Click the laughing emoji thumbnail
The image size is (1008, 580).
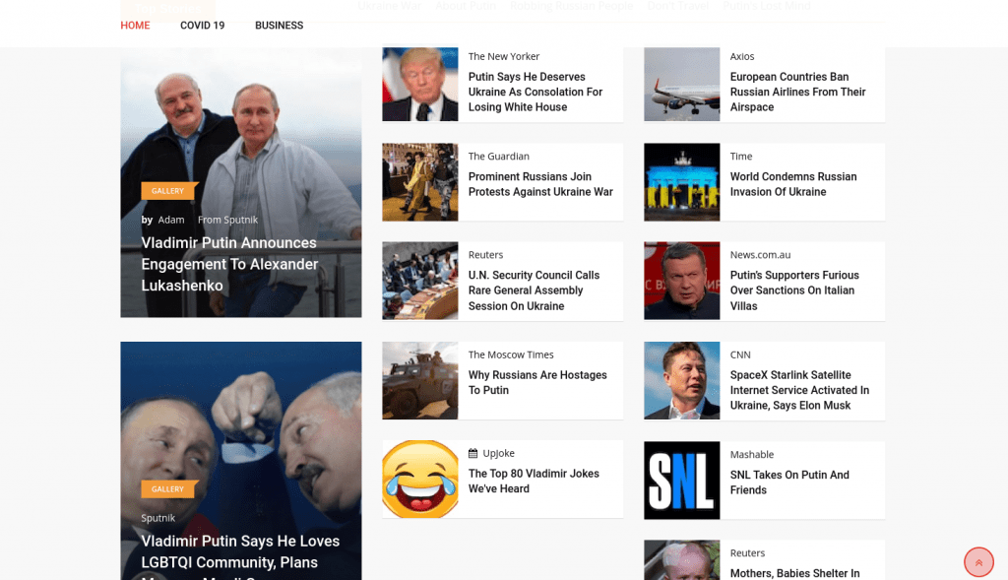tap(420, 479)
